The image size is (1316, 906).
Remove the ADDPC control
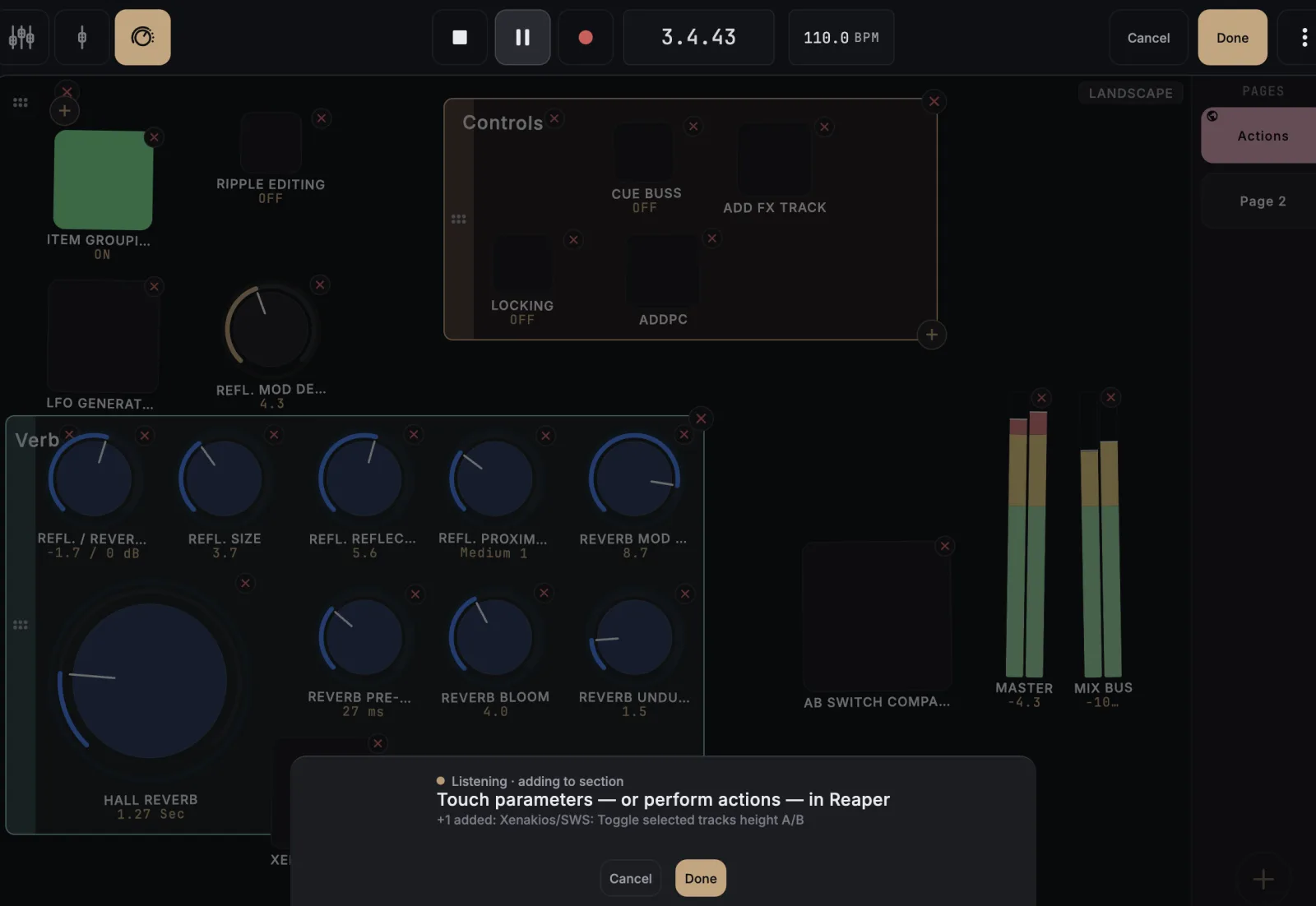point(712,238)
